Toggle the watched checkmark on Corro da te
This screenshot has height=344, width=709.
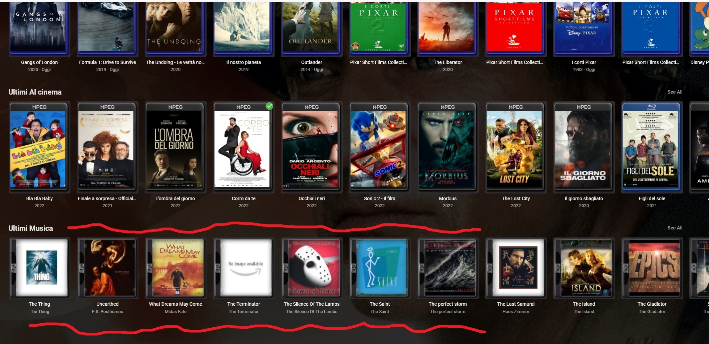(269, 106)
